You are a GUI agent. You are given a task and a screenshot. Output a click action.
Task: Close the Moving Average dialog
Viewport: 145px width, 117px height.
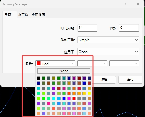(x=138, y=4)
